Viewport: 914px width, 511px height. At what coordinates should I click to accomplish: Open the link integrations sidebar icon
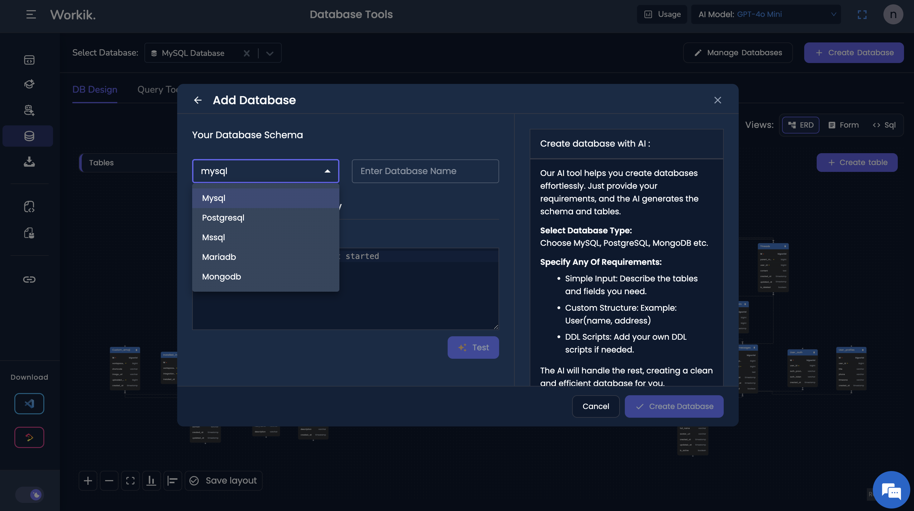tap(29, 280)
